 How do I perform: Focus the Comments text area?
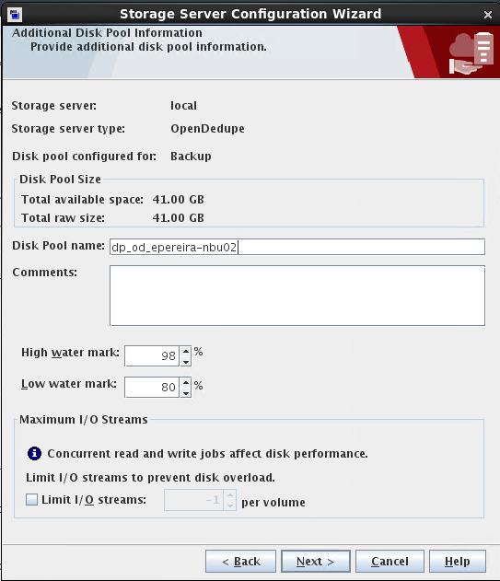[297, 296]
